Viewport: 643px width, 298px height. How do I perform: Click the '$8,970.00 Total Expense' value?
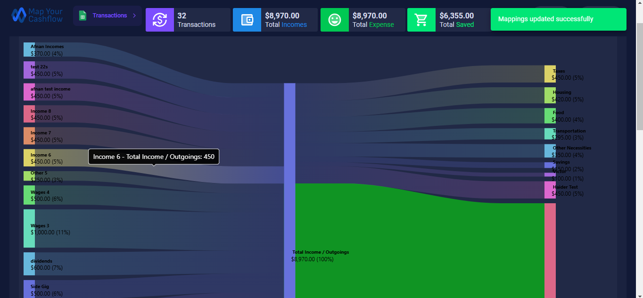(x=373, y=20)
